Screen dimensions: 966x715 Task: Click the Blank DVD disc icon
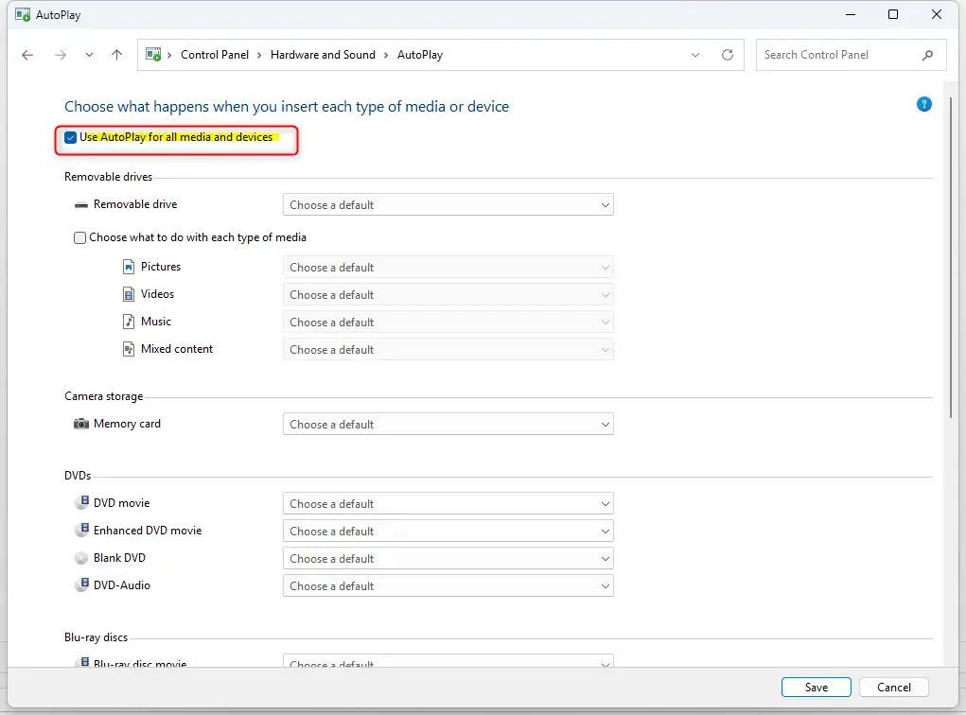pyautogui.click(x=81, y=558)
